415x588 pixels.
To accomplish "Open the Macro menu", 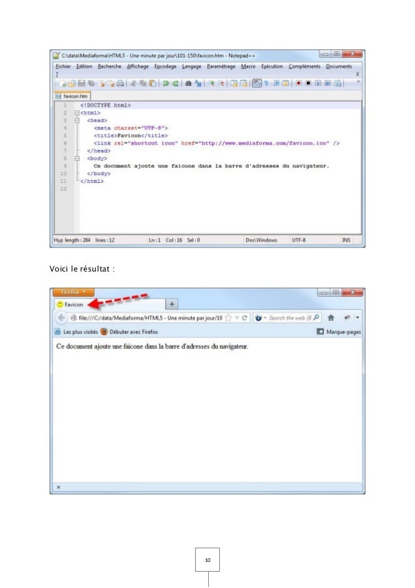I will 248,66.
